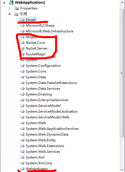Click the Microsoft.CSharp reference icon
The image size is (125, 172).
(22, 26)
